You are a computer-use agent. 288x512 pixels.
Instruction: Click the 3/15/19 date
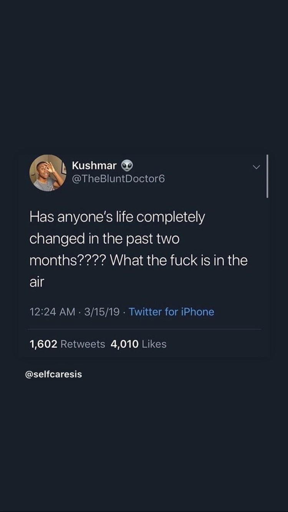click(101, 312)
